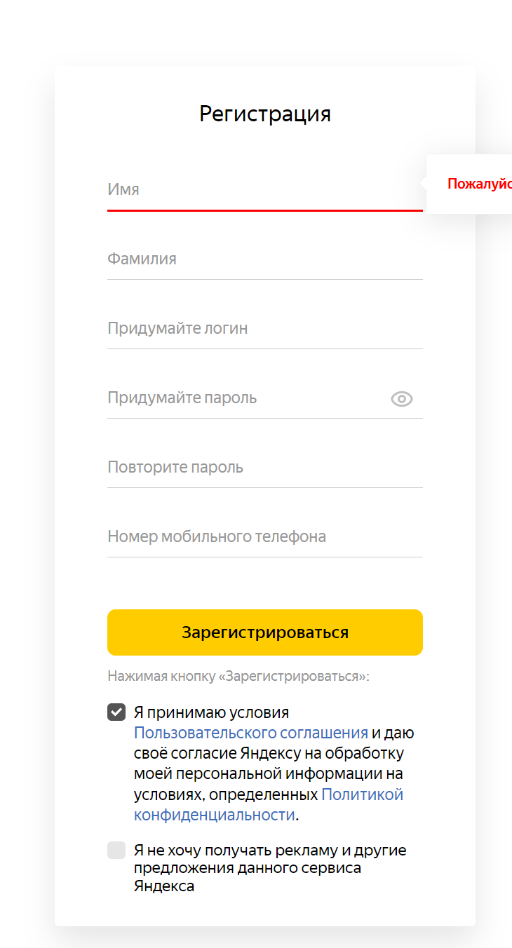This screenshot has height=948, width=512.
Task: Enable the no-advertising checkbox
Action: click(x=116, y=851)
